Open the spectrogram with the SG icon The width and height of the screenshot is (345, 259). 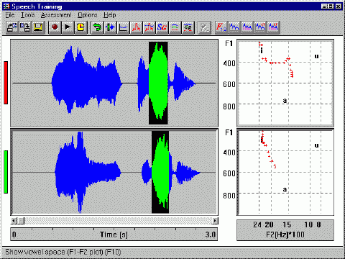(x=162, y=27)
